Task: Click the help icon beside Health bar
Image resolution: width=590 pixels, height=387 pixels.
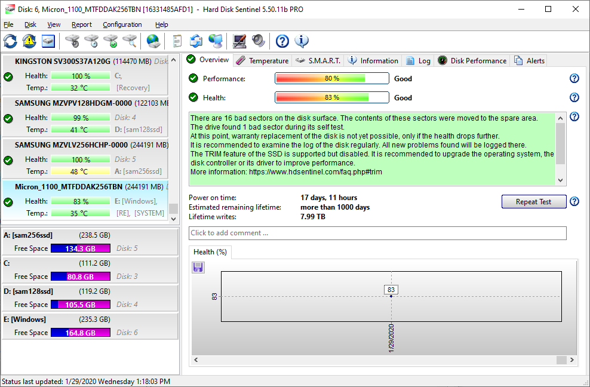Action: [574, 97]
